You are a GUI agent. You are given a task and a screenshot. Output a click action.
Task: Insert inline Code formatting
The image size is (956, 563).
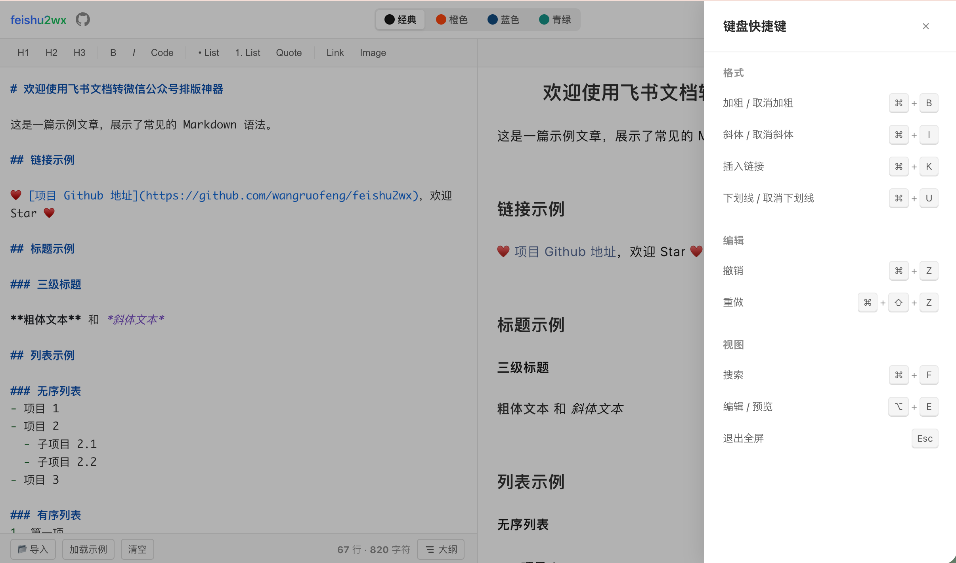pyautogui.click(x=162, y=53)
